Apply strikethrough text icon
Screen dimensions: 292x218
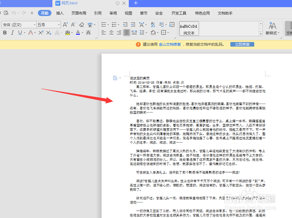31,33
